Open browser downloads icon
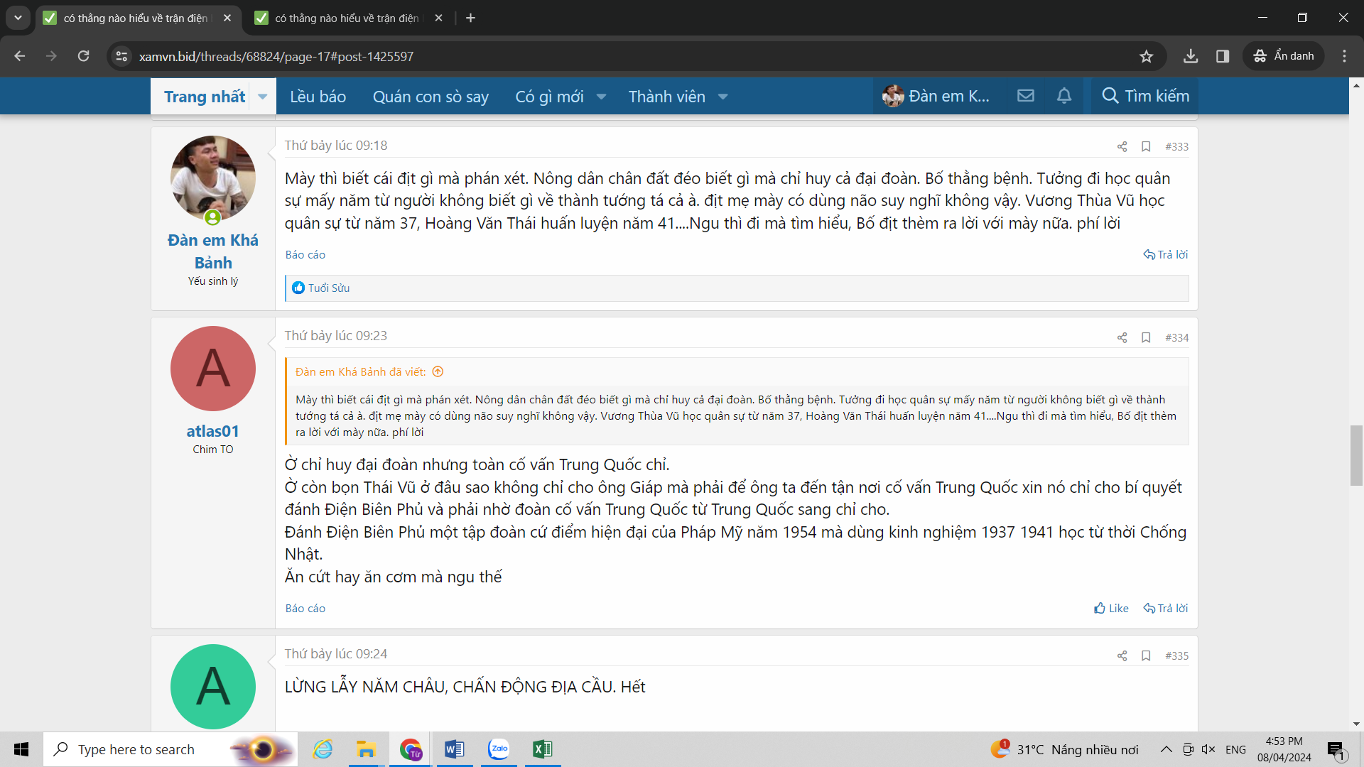The image size is (1364, 767). [x=1191, y=56]
